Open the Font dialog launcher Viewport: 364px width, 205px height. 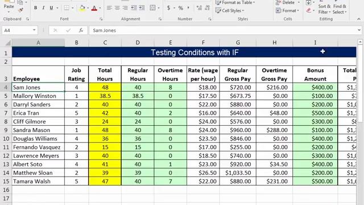[x=101, y=19]
